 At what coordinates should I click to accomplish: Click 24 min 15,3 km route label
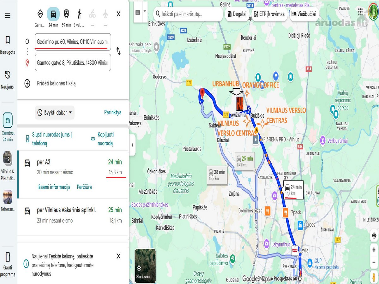coord(293,190)
